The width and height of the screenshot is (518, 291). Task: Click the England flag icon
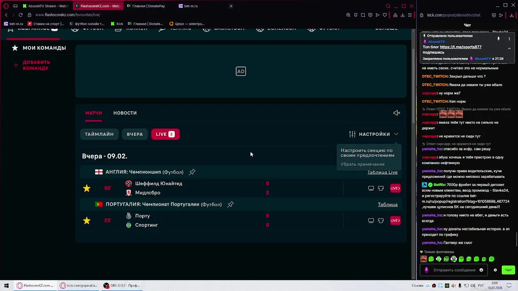[x=99, y=172]
